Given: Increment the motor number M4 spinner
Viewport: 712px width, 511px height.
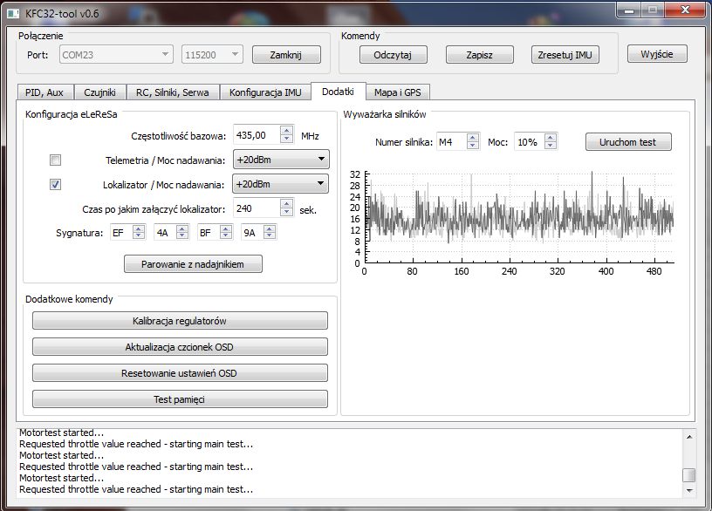Looking at the screenshot, I should coord(472,138).
